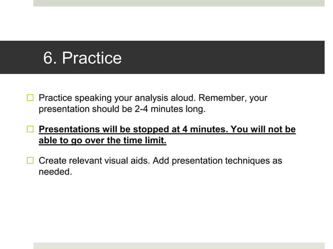Click the word 'Practice' in the heading
The width and height of the screenshot is (333, 249).
point(92,58)
